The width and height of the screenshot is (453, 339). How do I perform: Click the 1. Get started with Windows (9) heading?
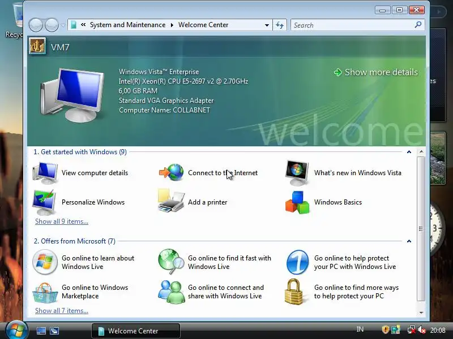[x=80, y=152]
